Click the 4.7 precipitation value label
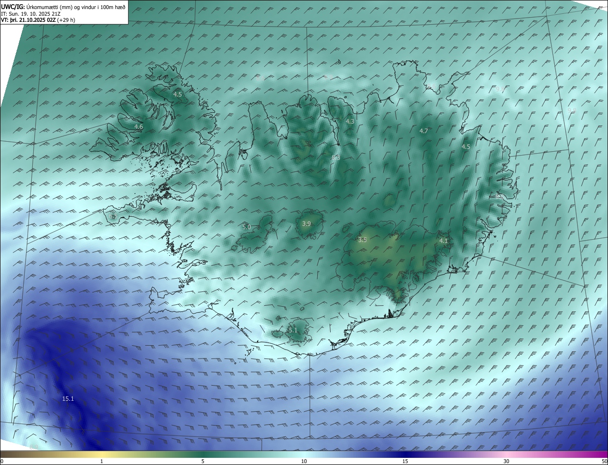The image size is (608, 465). click(424, 131)
